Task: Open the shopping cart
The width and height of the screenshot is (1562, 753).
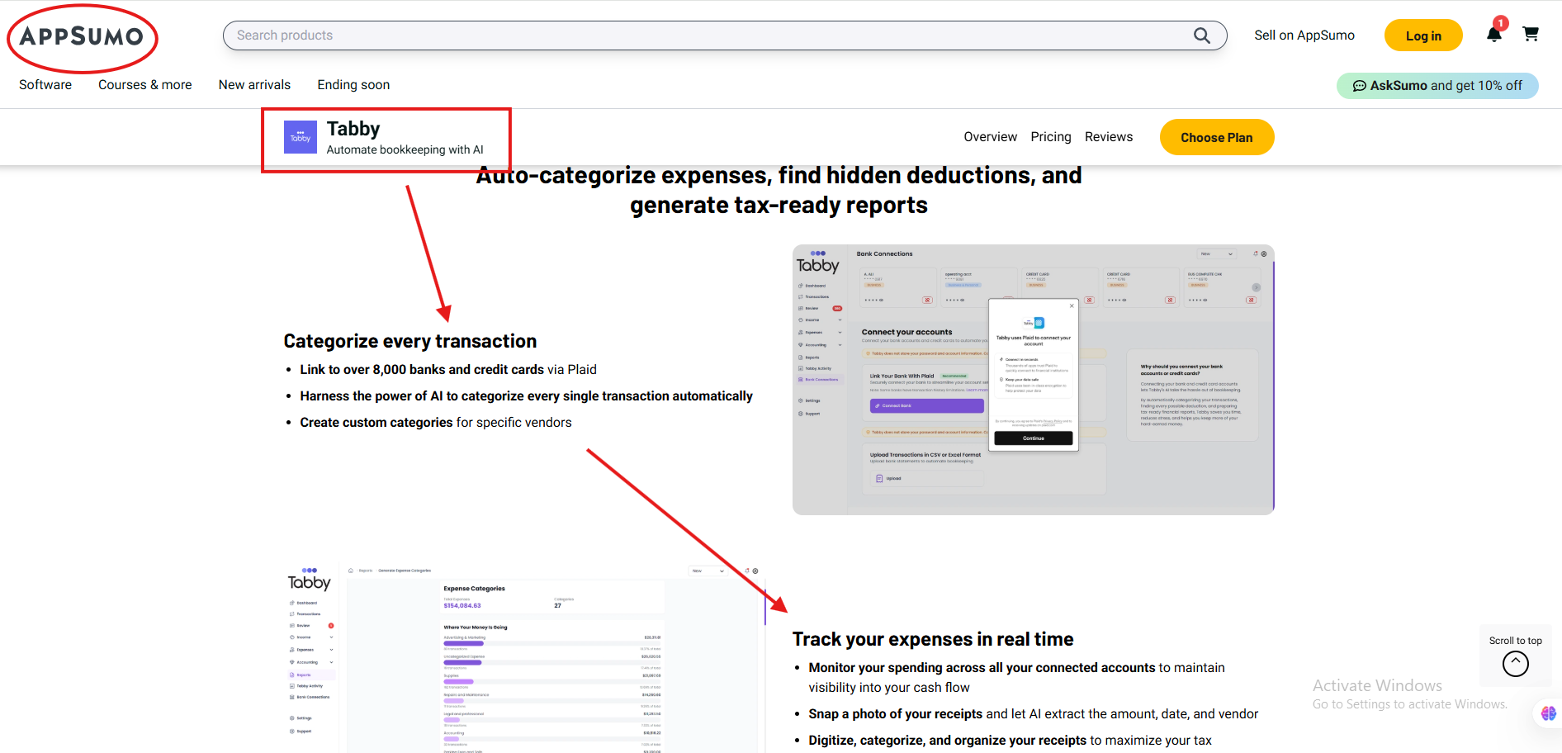Action: [x=1531, y=35]
